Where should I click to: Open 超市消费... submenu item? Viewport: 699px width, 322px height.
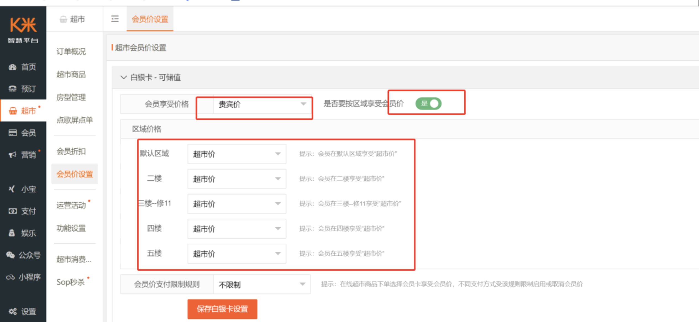point(74,259)
